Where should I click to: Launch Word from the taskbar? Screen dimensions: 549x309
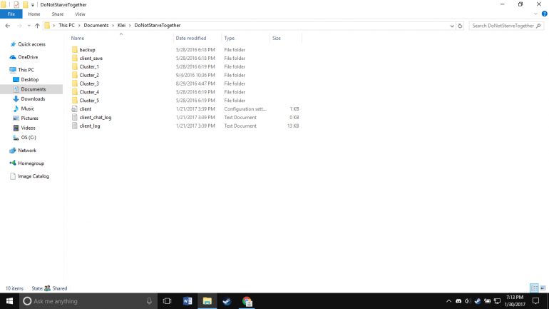(188, 301)
